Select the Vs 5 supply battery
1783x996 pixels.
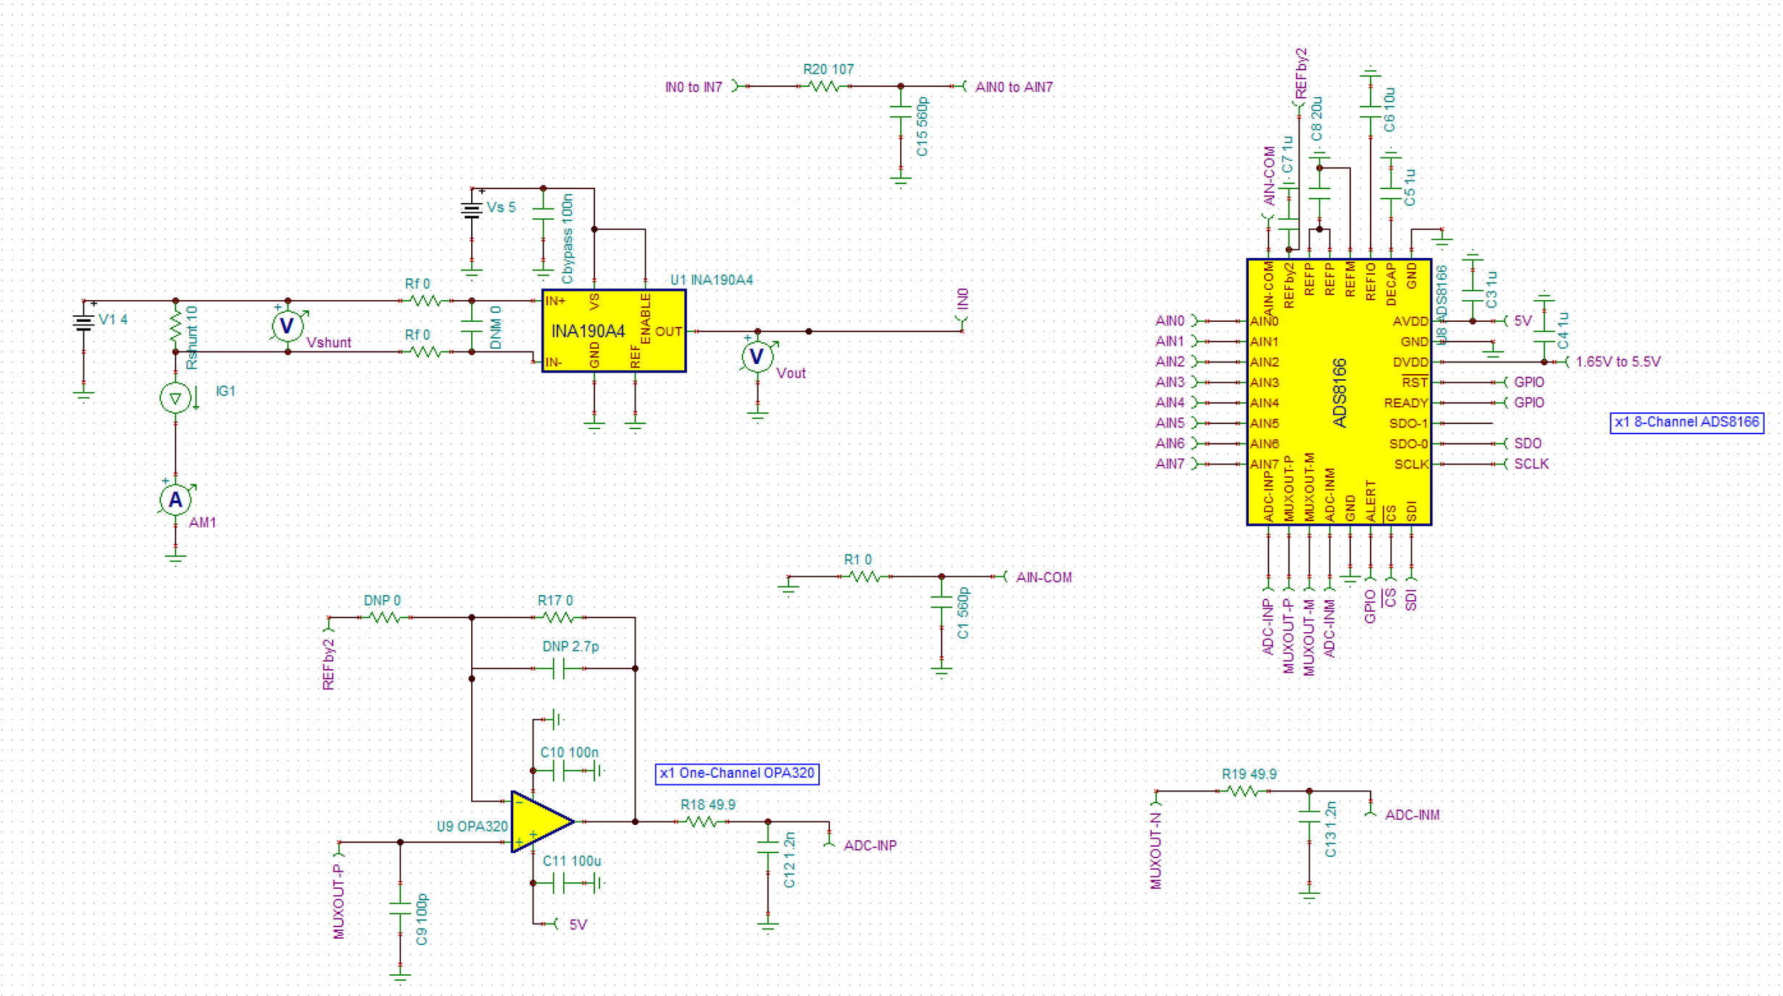pos(472,210)
